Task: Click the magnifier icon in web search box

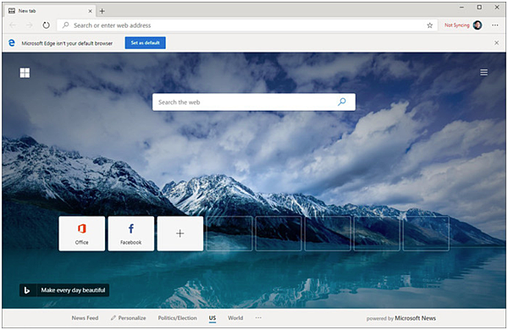Action: 342,102
